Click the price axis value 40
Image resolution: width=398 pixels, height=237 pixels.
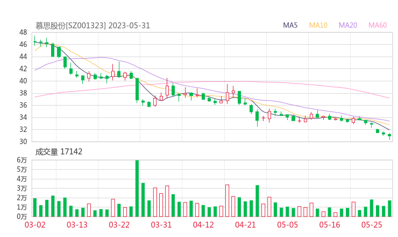click(x=23, y=81)
